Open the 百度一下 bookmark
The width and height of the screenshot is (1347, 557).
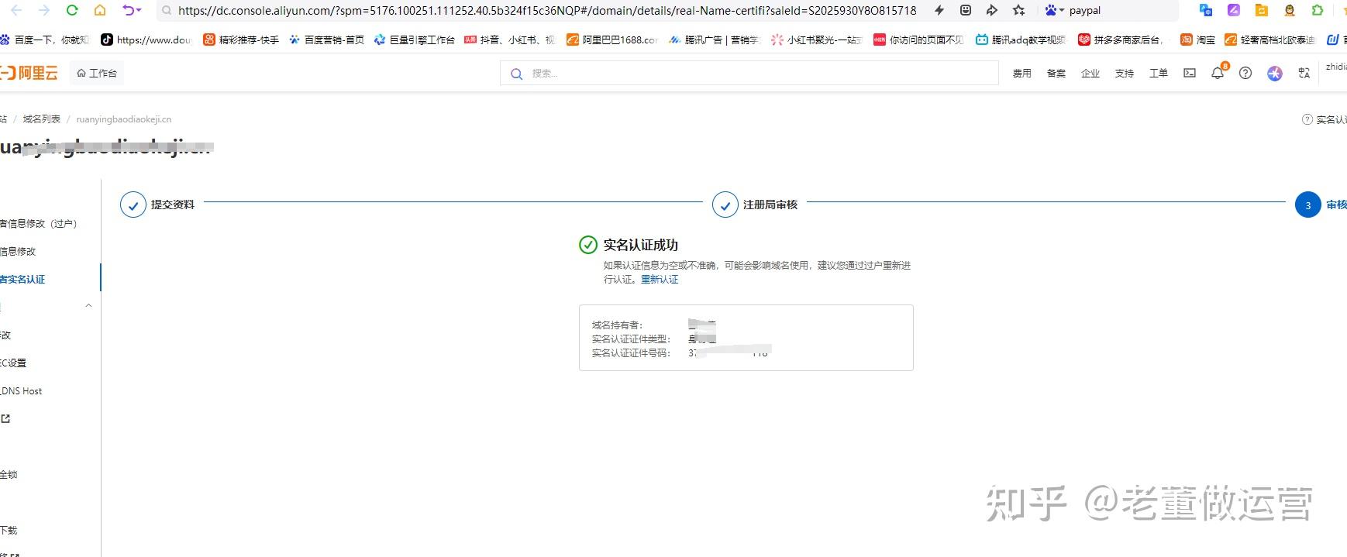[45, 40]
